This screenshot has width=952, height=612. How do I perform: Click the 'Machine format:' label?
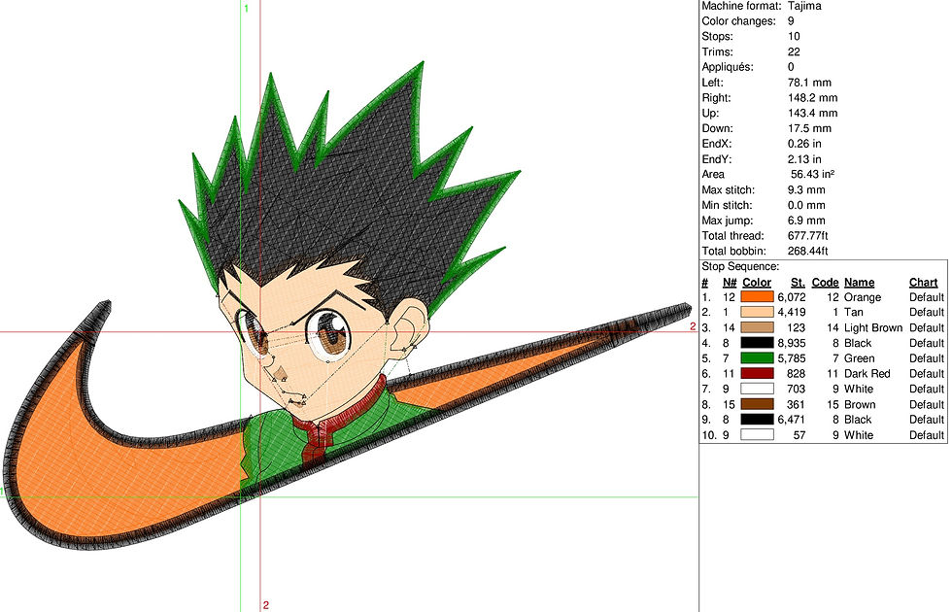741,6
